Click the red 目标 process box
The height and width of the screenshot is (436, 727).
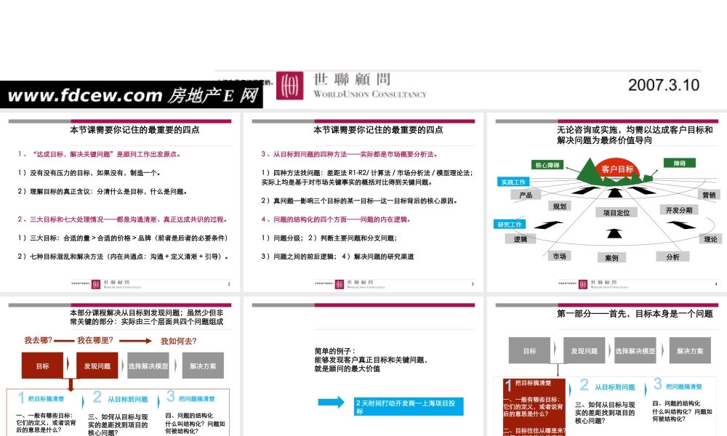42,366
